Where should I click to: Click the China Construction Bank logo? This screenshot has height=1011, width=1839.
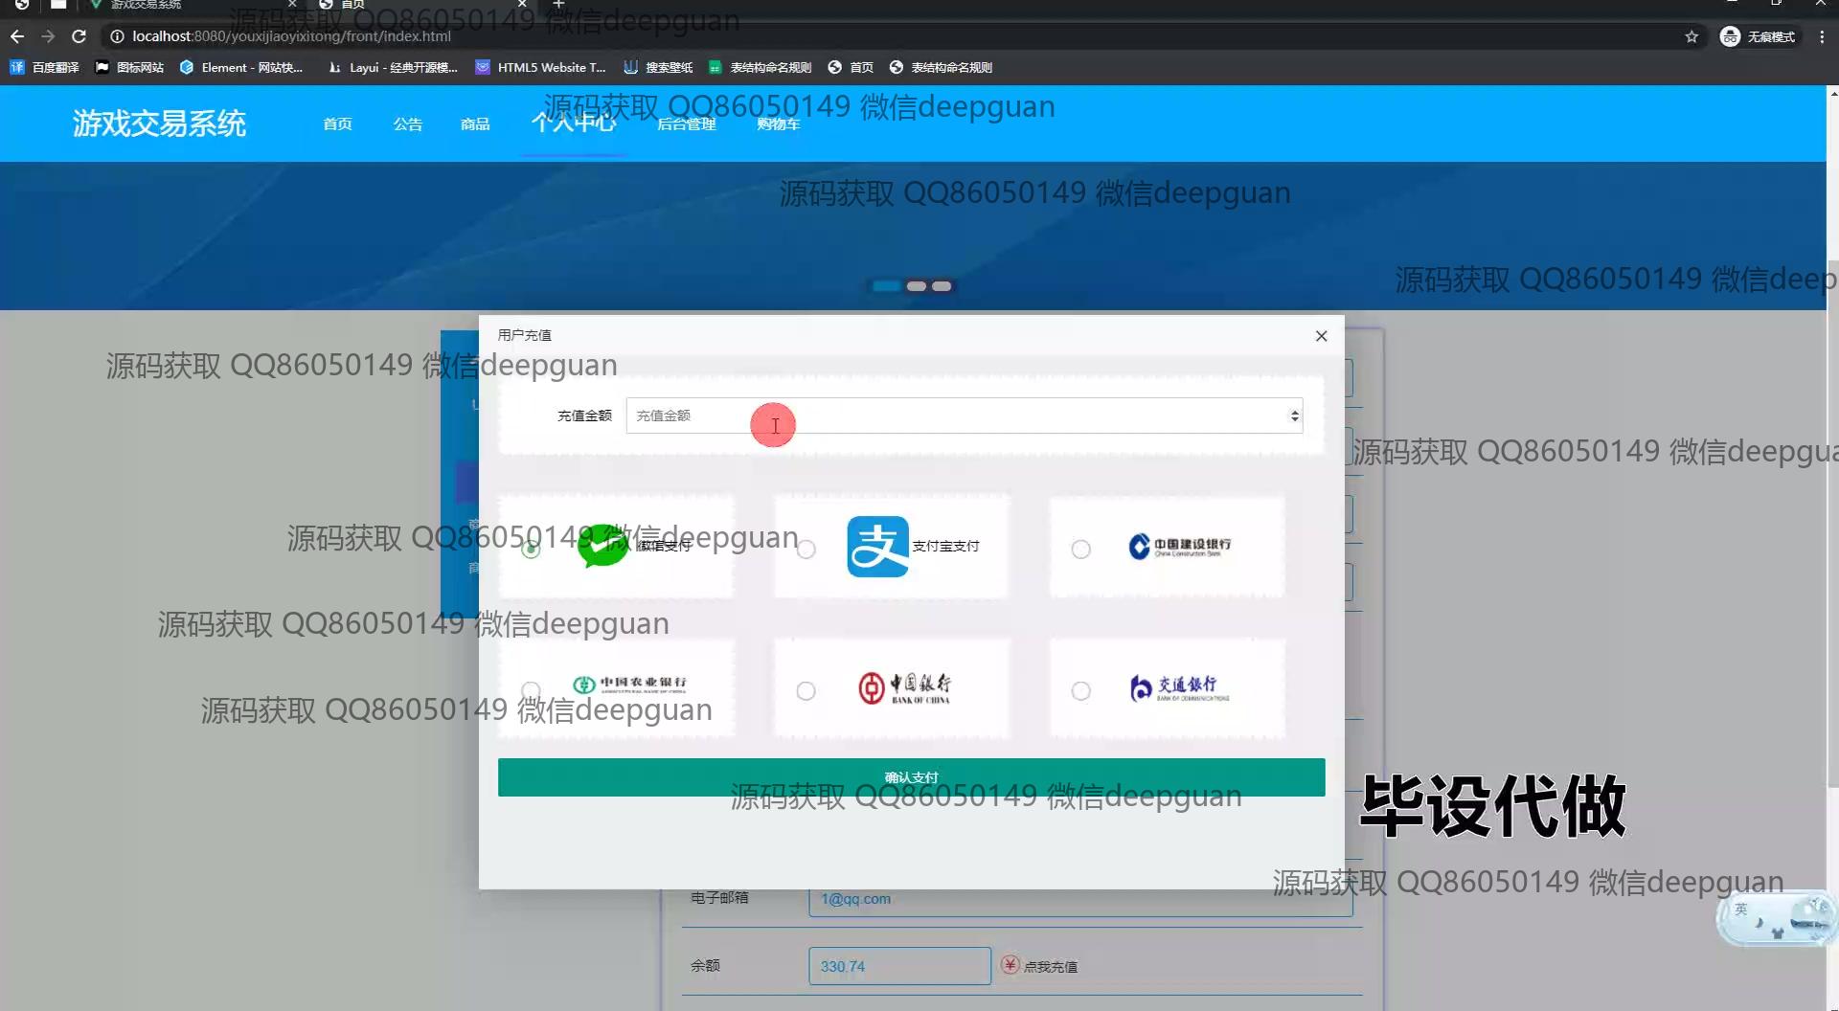(x=1179, y=547)
